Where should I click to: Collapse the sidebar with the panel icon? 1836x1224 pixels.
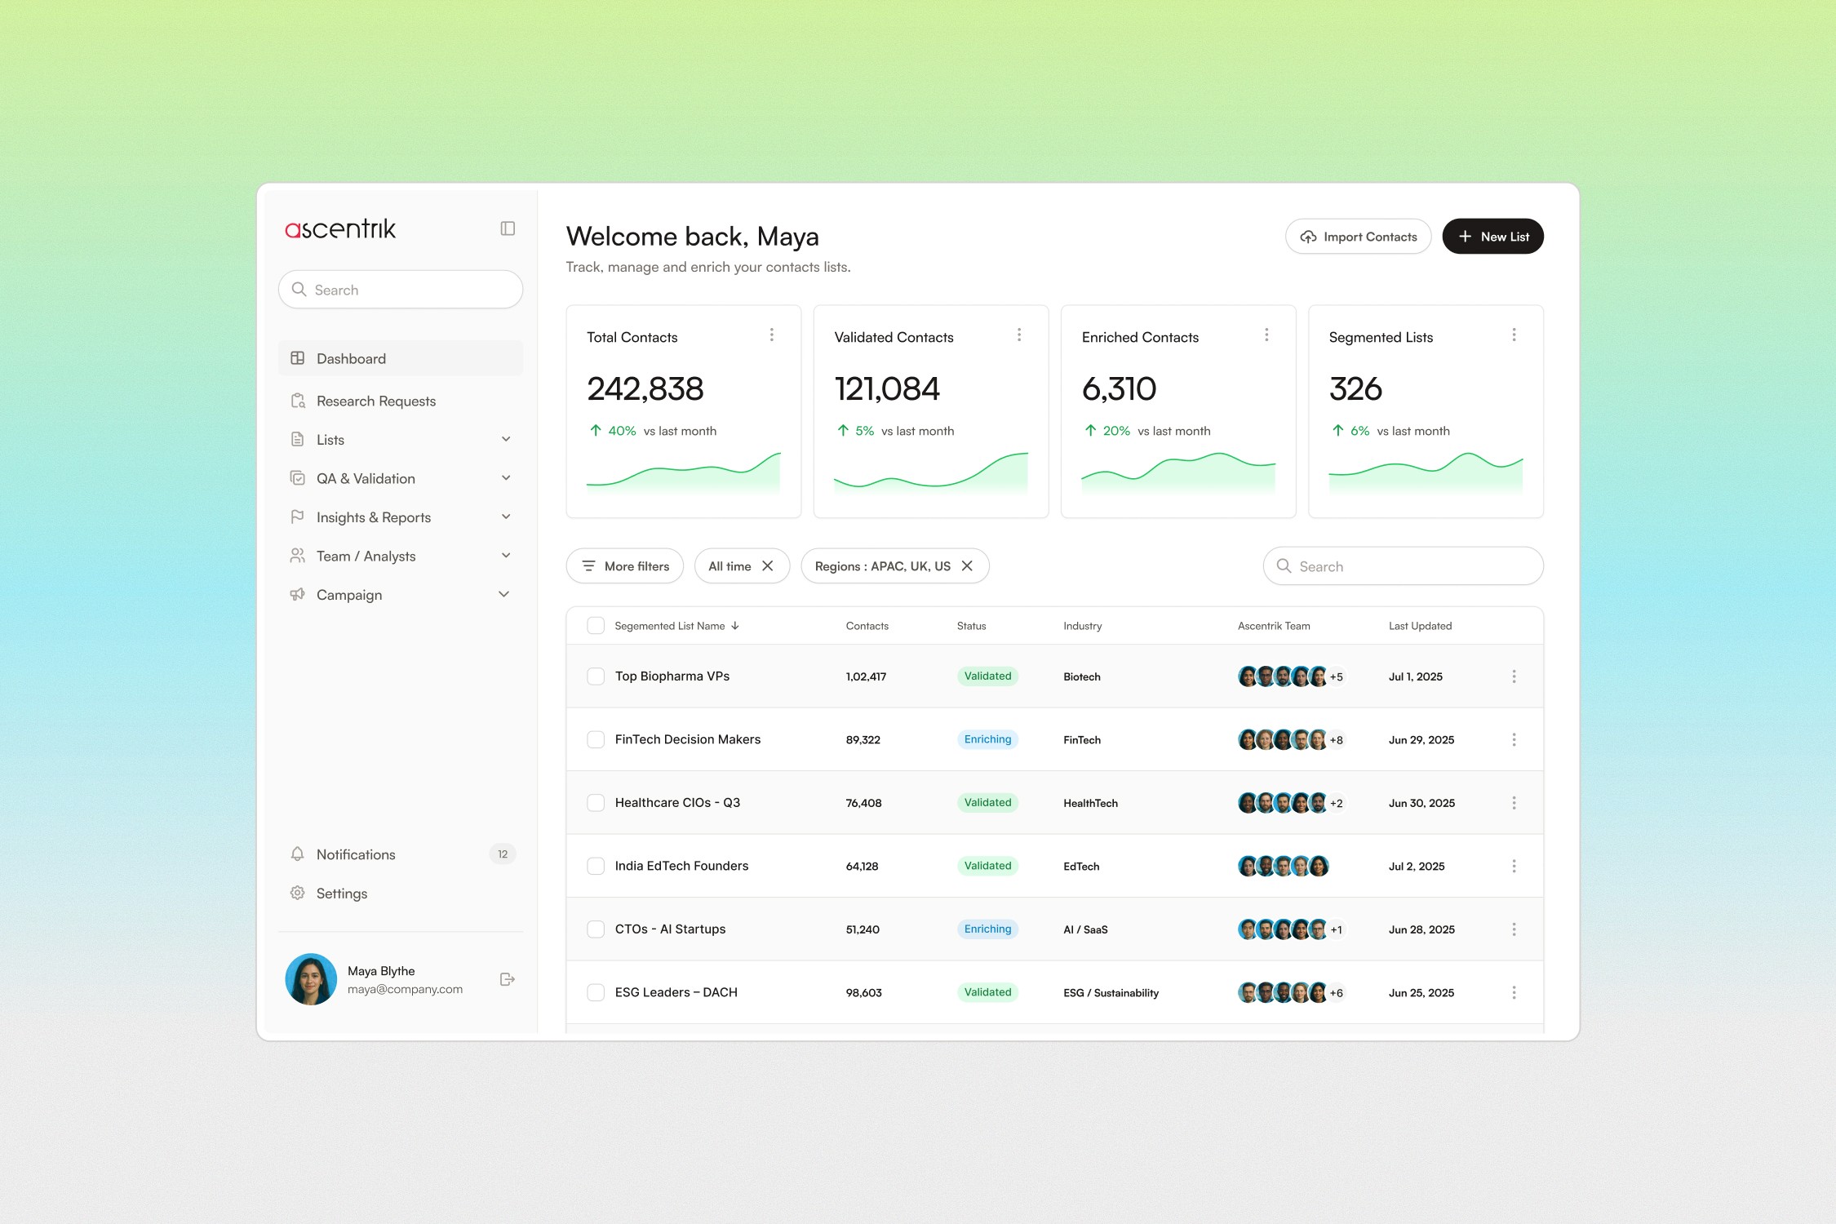pyautogui.click(x=508, y=228)
